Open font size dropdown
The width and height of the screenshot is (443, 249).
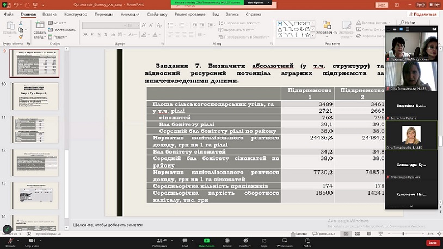[x=138, y=25]
